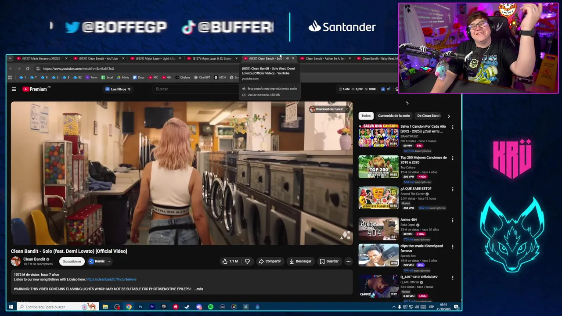Open Premiere Pro from the taskbar
This screenshot has height=316, width=562.
[152, 307]
